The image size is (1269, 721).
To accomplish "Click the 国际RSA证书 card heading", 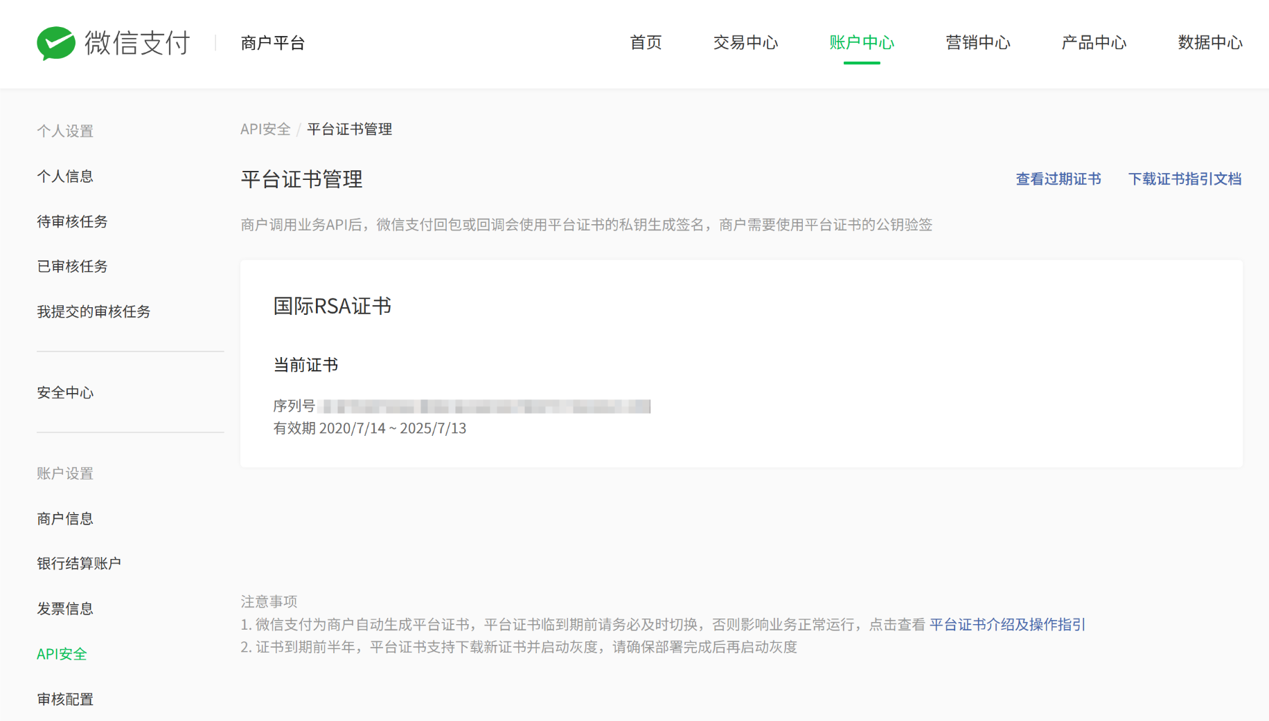I will 332,306.
